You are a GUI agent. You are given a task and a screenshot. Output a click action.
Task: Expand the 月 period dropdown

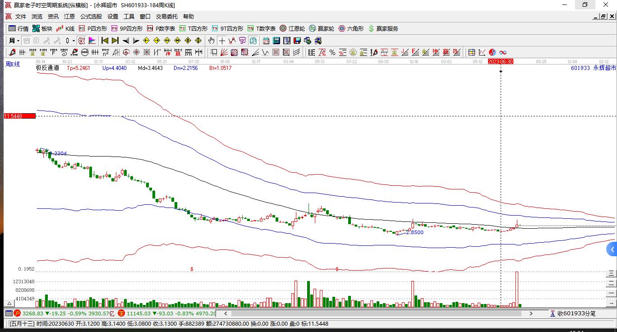tap(14, 41)
